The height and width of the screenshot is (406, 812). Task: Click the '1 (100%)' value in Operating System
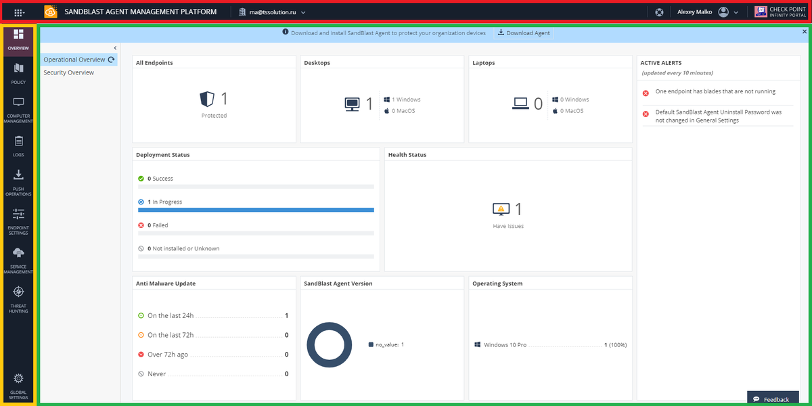[x=615, y=345]
